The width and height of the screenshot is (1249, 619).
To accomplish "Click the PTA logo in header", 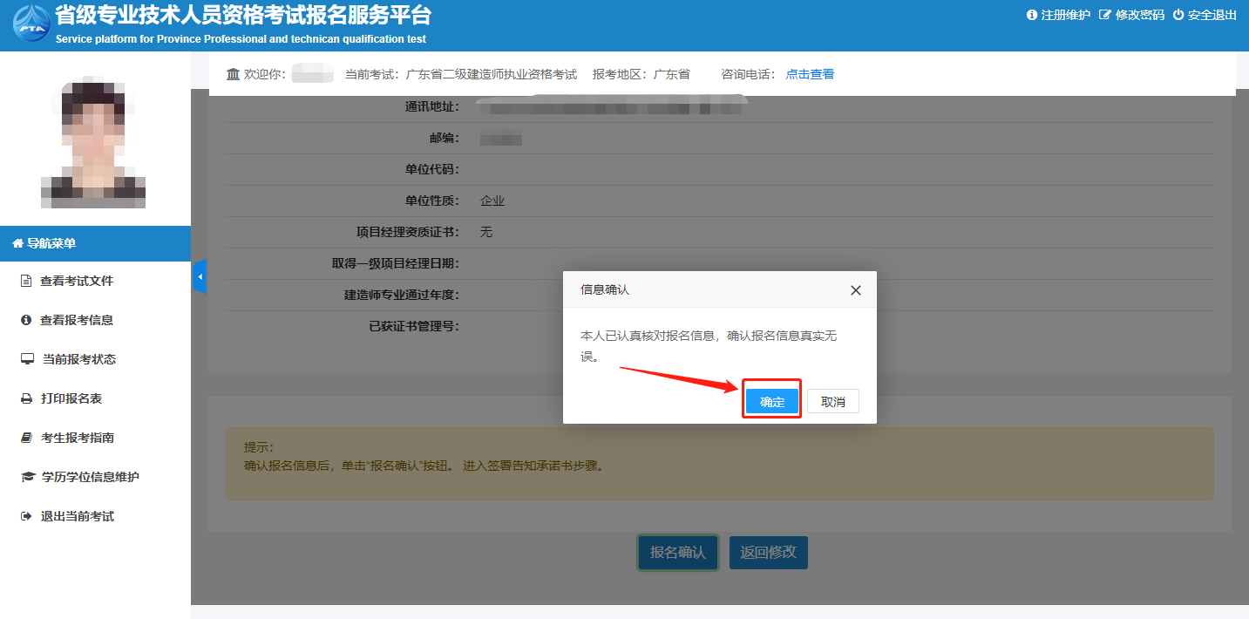I will coord(31,24).
